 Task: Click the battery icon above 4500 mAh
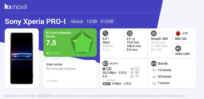click(178, 49)
